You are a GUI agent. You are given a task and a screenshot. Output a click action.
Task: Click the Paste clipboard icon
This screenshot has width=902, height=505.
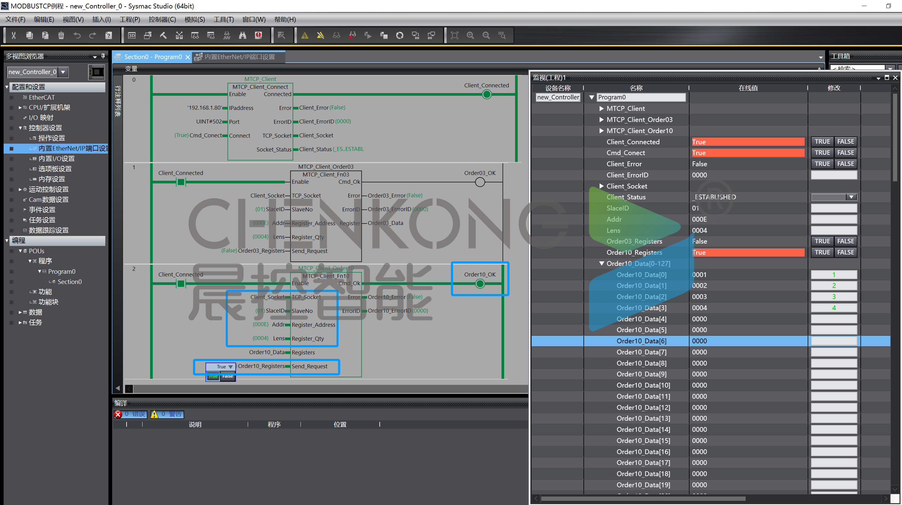tap(45, 35)
